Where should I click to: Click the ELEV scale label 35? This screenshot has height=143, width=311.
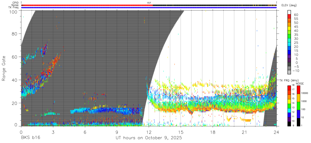click(x=296, y=35)
